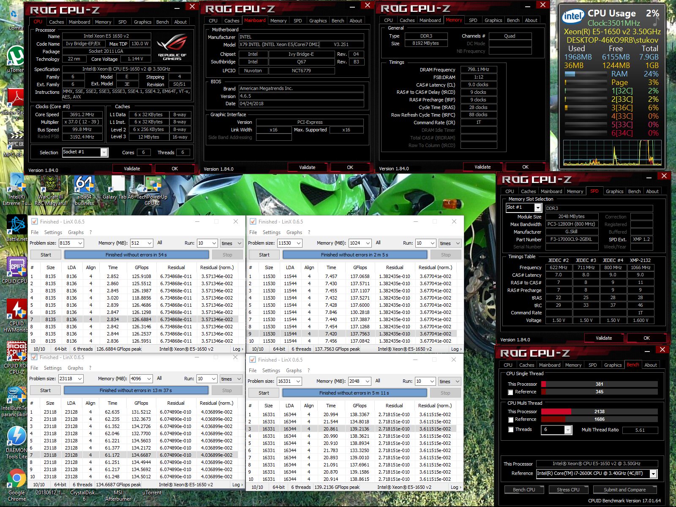
Task: Click This Processor 2138 multi-thread bar
Action: pos(599,412)
